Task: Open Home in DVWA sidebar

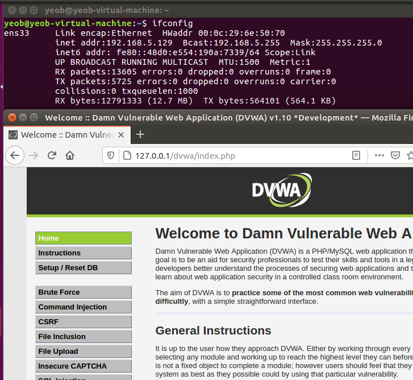Action: pos(84,238)
